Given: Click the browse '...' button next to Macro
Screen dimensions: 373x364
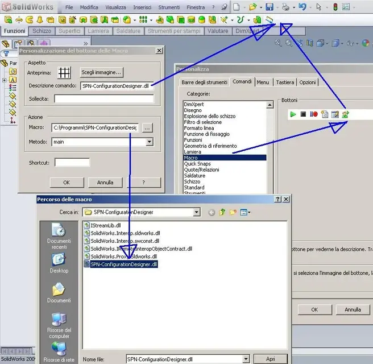Looking at the screenshot, I should [x=147, y=128].
